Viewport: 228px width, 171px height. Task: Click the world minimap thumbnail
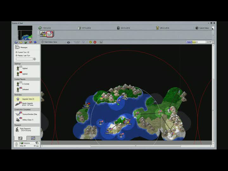pyautogui.click(x=25, y=33)
